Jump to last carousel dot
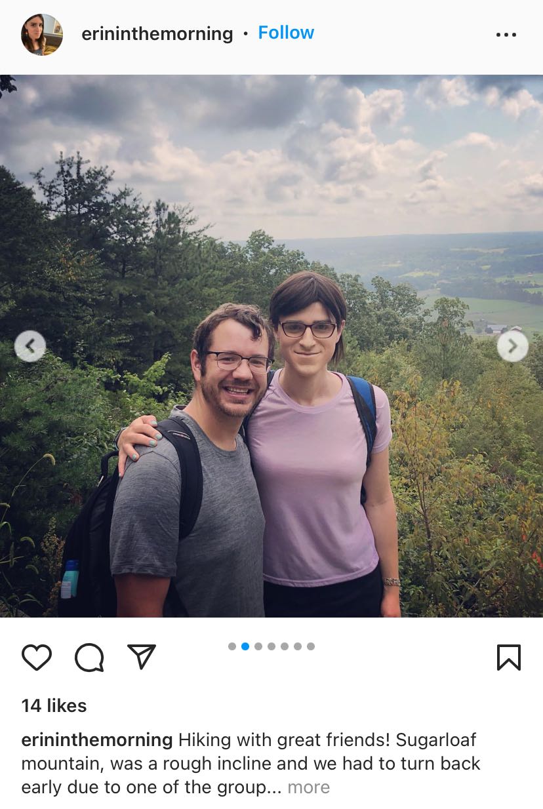The image size is (543, 809). click(x=311, y=646)
